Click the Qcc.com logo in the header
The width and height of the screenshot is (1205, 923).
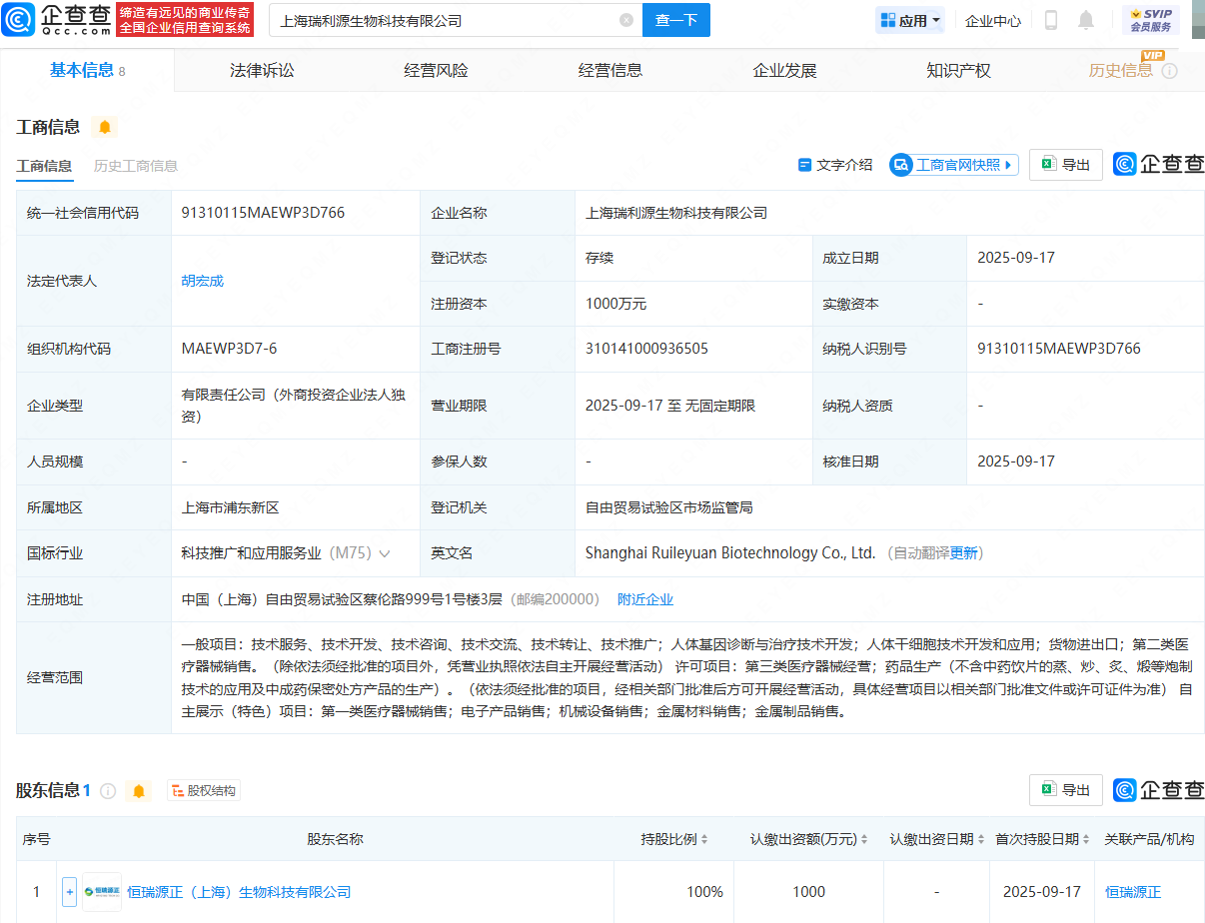coord(56,20)
